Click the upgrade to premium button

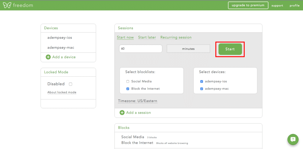point(248,5)
